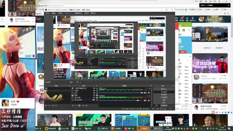This screenshot has width=233, height=131.
Task: Open the OBS 场景集合(S) menu
Action: (78, 13)
